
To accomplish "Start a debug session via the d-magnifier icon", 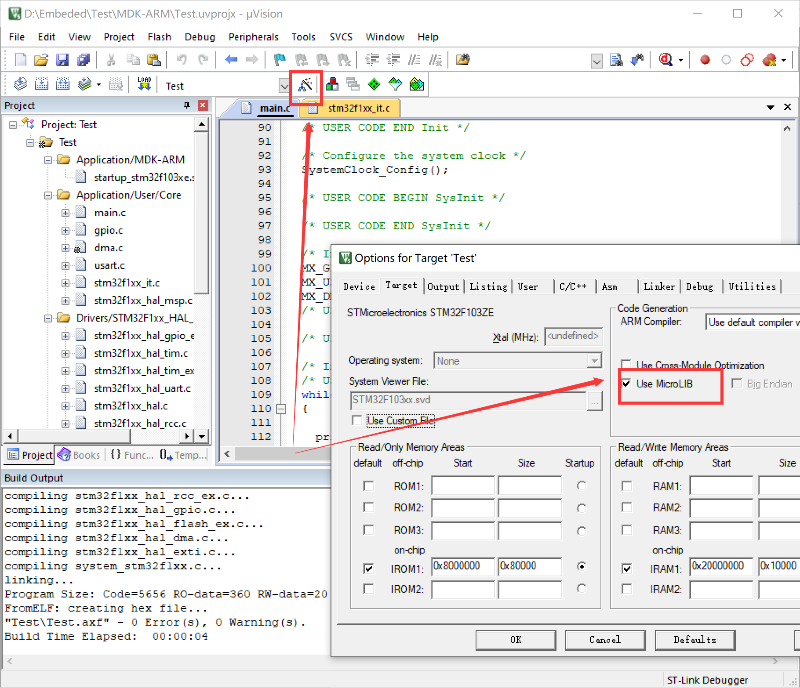I will tap(666, 60).
